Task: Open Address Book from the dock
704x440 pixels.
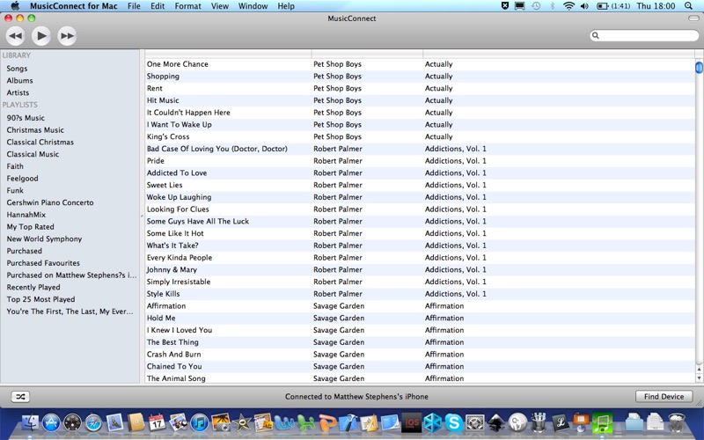Action: [136, 422]
